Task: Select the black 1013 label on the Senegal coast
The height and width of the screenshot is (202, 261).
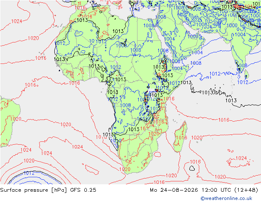Action: (x=59, y=59)
